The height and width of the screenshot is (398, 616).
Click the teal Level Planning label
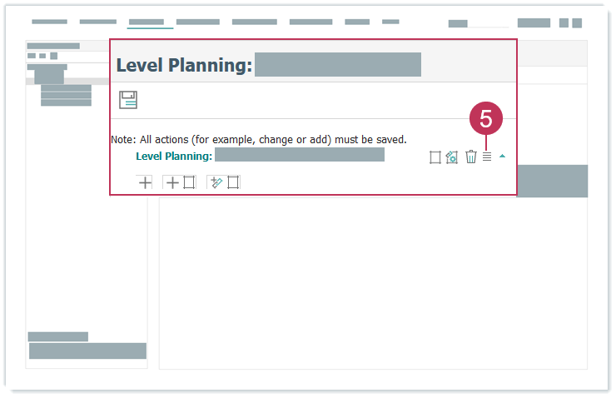(x=174, y=156)
